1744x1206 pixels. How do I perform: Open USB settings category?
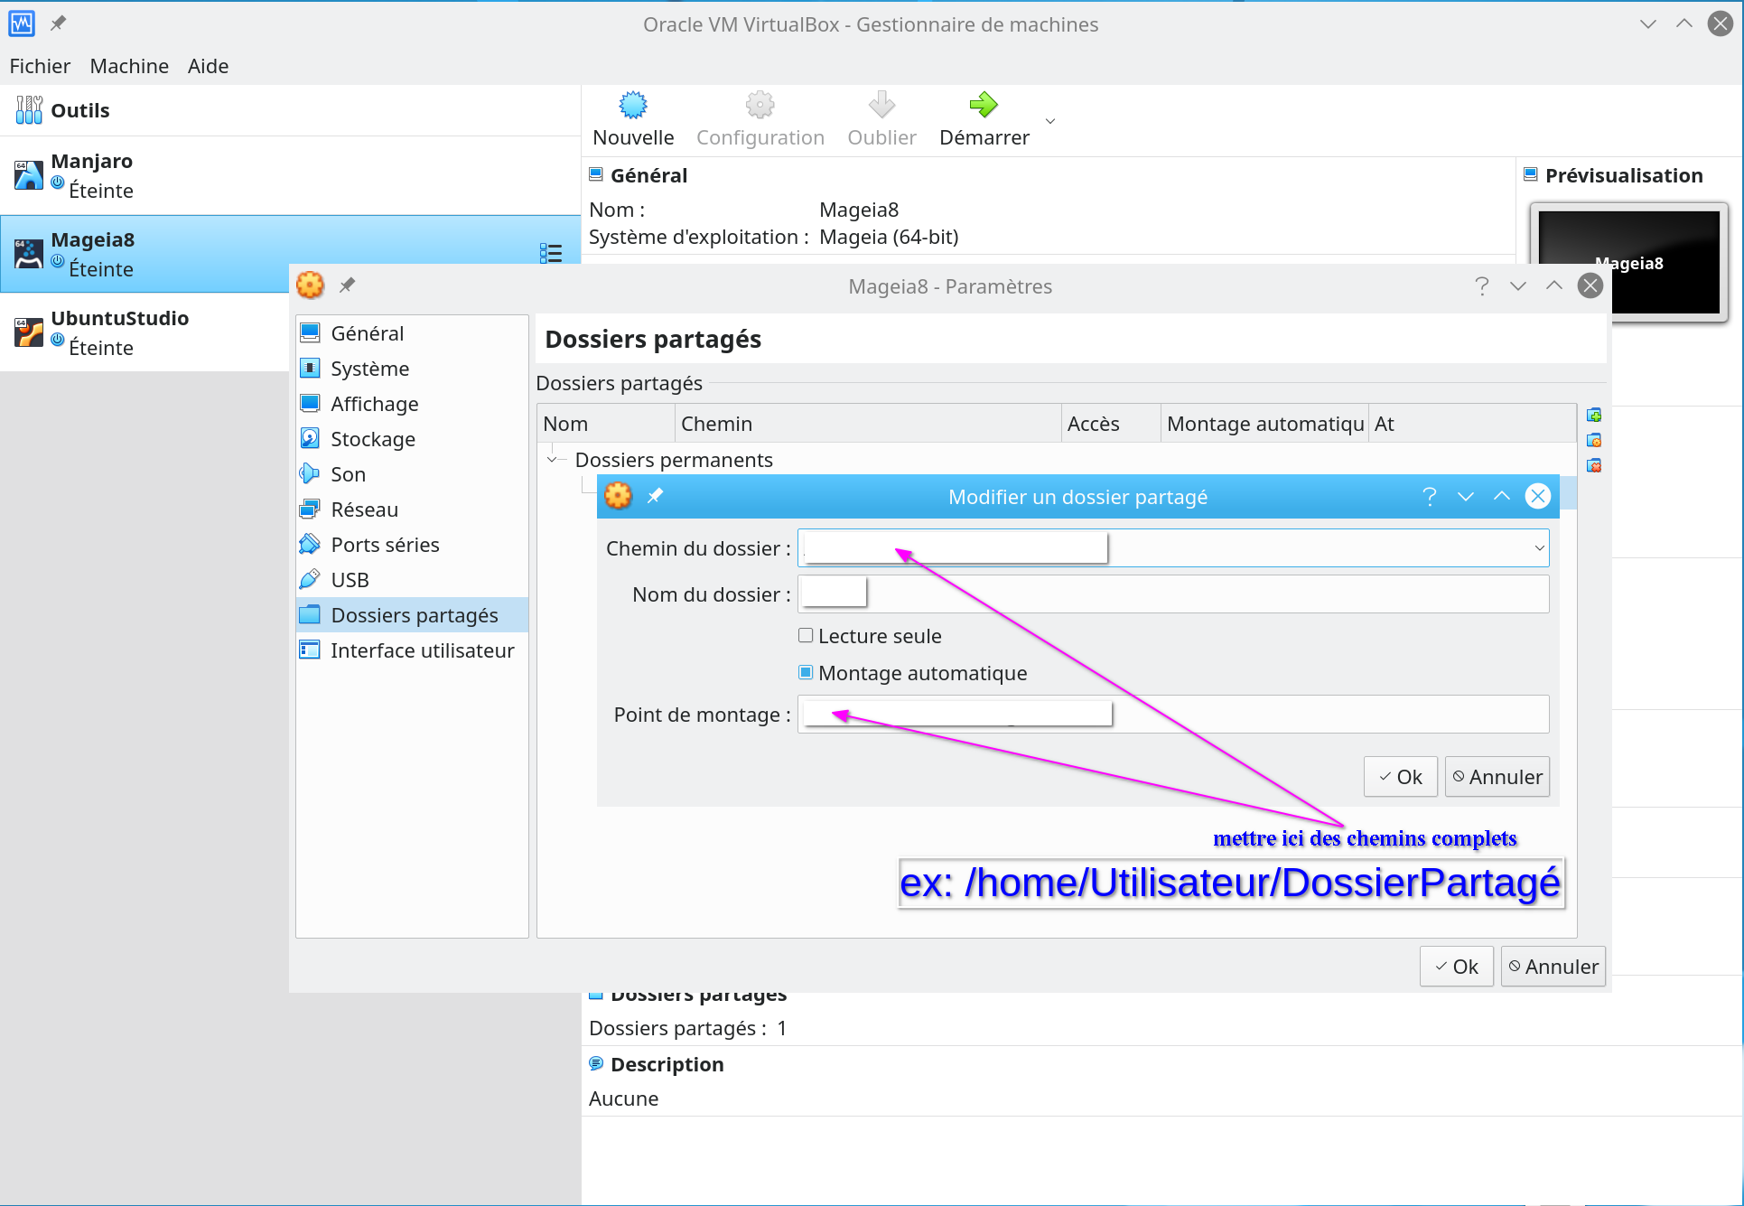tap(412, 580)
